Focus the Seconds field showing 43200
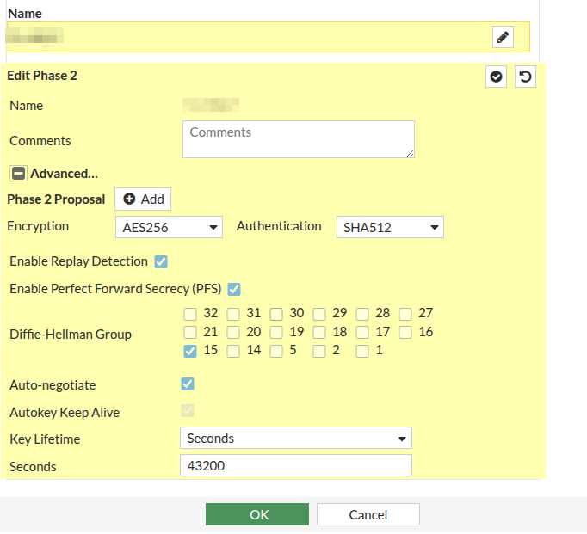Image resolution: width=587 pixels, height=534 pixels. (296, 465)
